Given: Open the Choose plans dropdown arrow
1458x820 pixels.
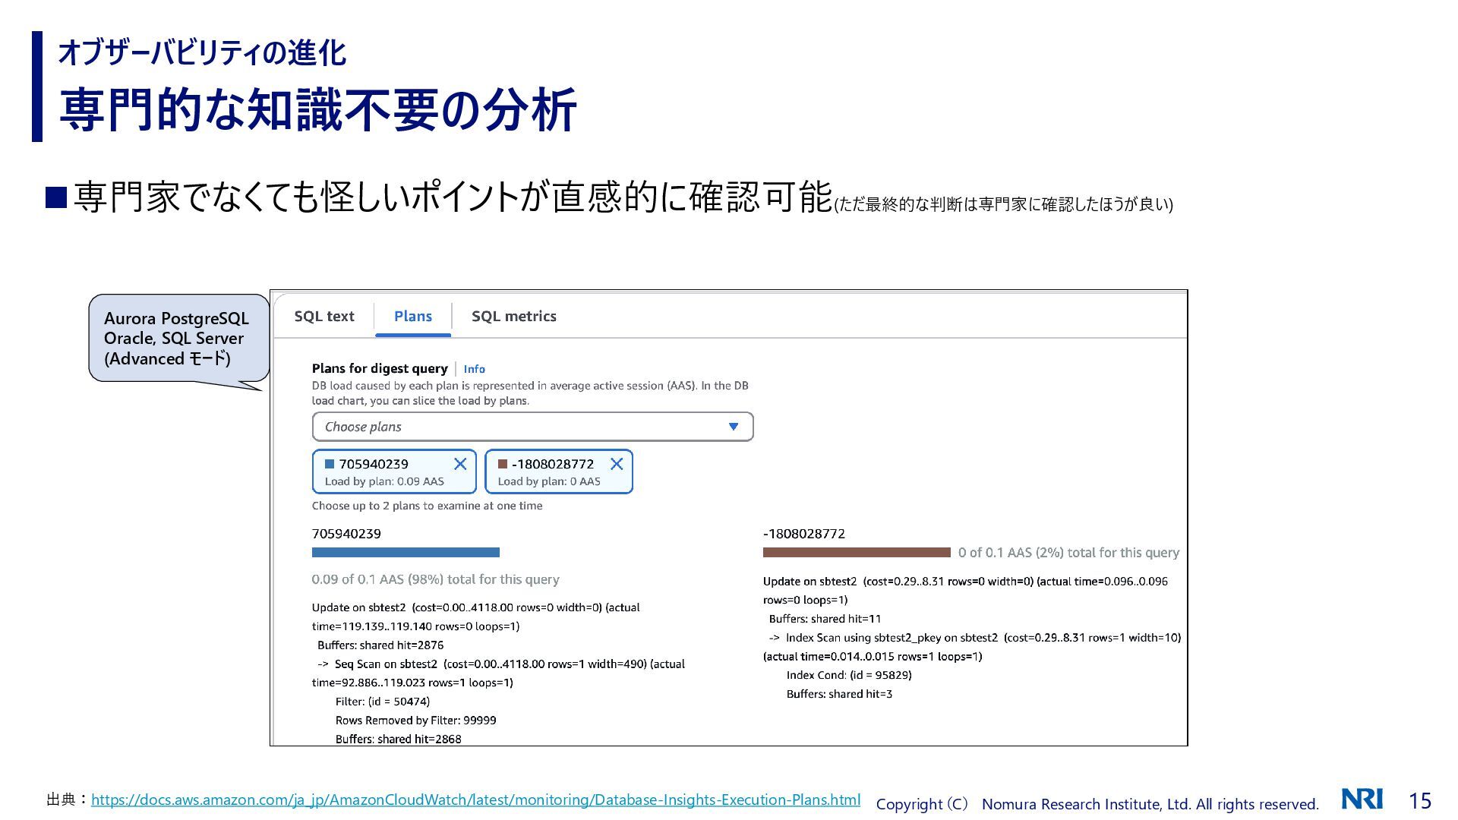Looking at the screenshot, I should coord(733,427).
